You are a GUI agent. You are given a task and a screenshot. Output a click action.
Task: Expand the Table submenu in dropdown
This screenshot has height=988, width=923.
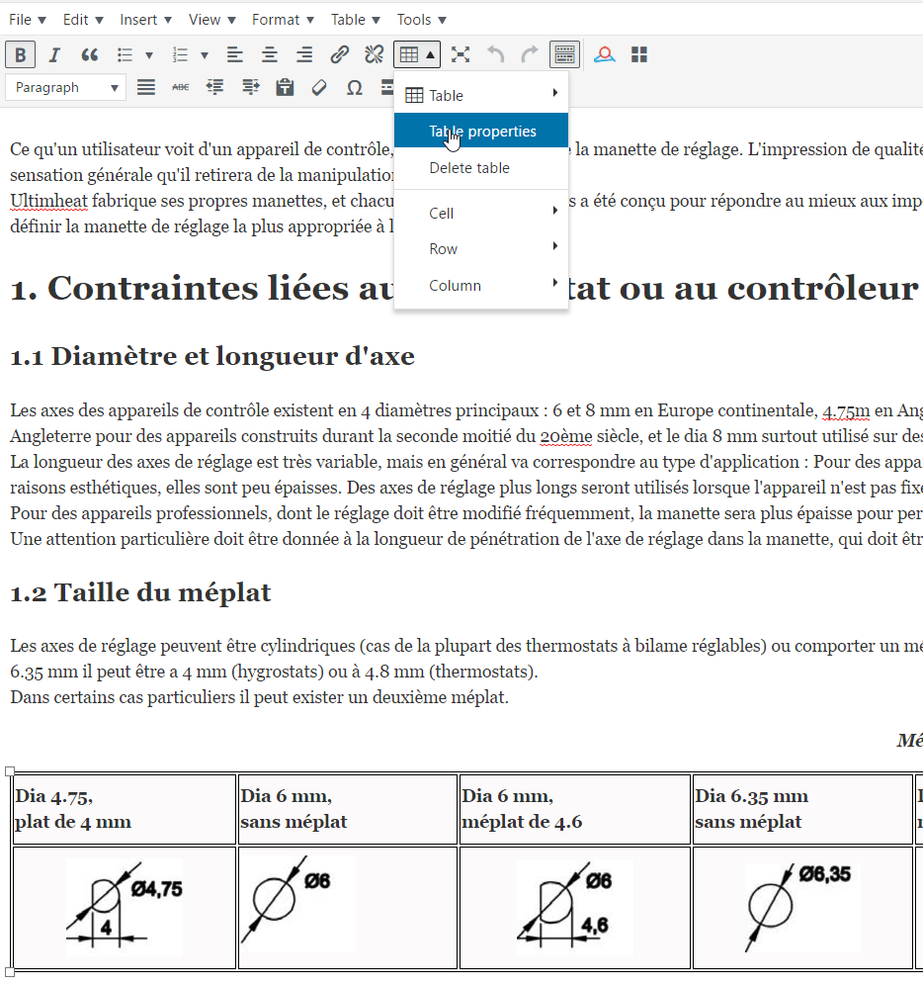481,95
